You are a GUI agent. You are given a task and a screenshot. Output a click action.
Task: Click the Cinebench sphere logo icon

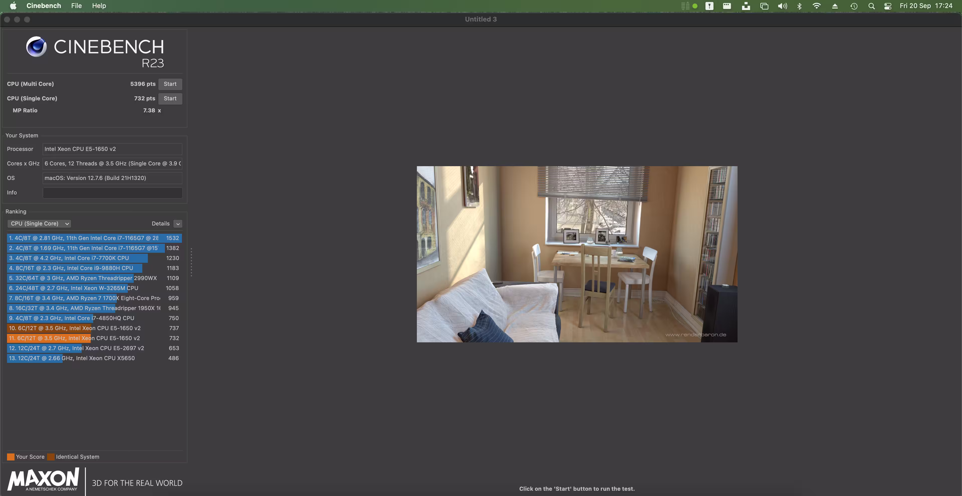[36, 47]
